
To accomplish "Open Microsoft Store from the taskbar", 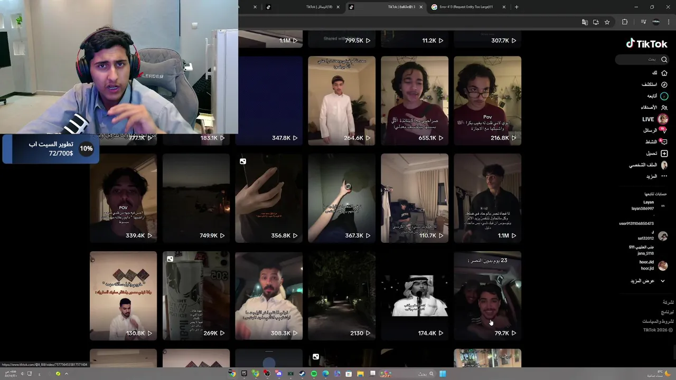I will [x=349, y=374].
